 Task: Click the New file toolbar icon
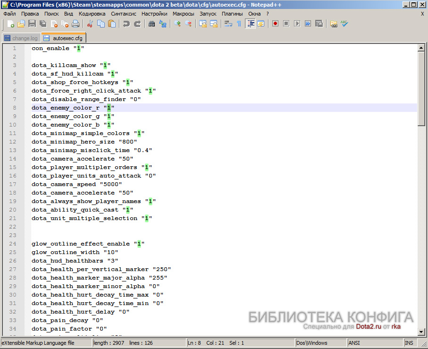pyautogui.click(x=10, y=24)
